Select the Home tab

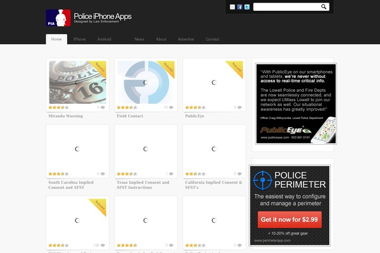tap(56, 39)
